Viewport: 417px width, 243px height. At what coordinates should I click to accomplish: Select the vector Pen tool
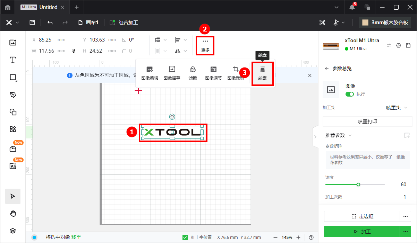coord(13,94)
